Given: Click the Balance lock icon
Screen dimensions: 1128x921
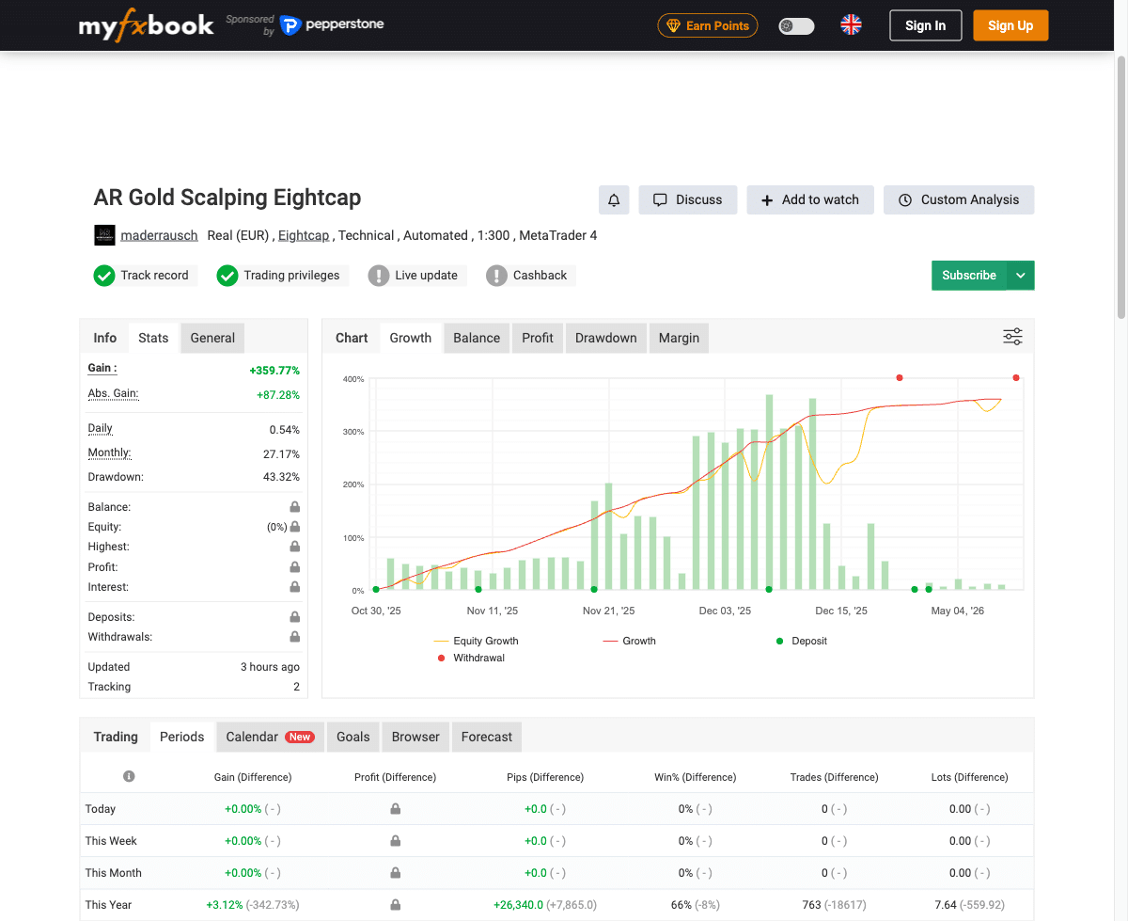Looking at the screenshot, I should click(295, 507).
